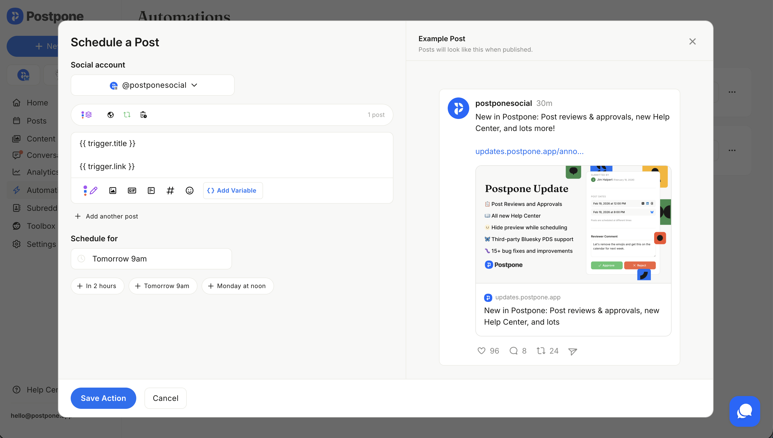Viewport: 773px width, 438px height.
Task: Expand the Tomorrow 9am schedule field
Action: [151, 258]
